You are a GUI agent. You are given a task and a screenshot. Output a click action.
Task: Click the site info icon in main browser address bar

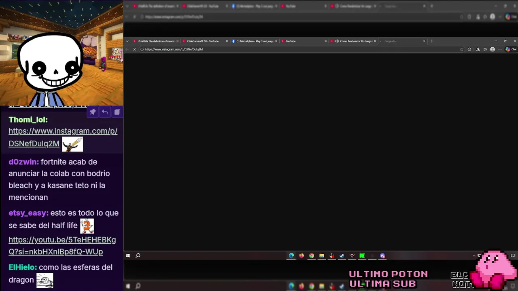(x=142, y=49)
